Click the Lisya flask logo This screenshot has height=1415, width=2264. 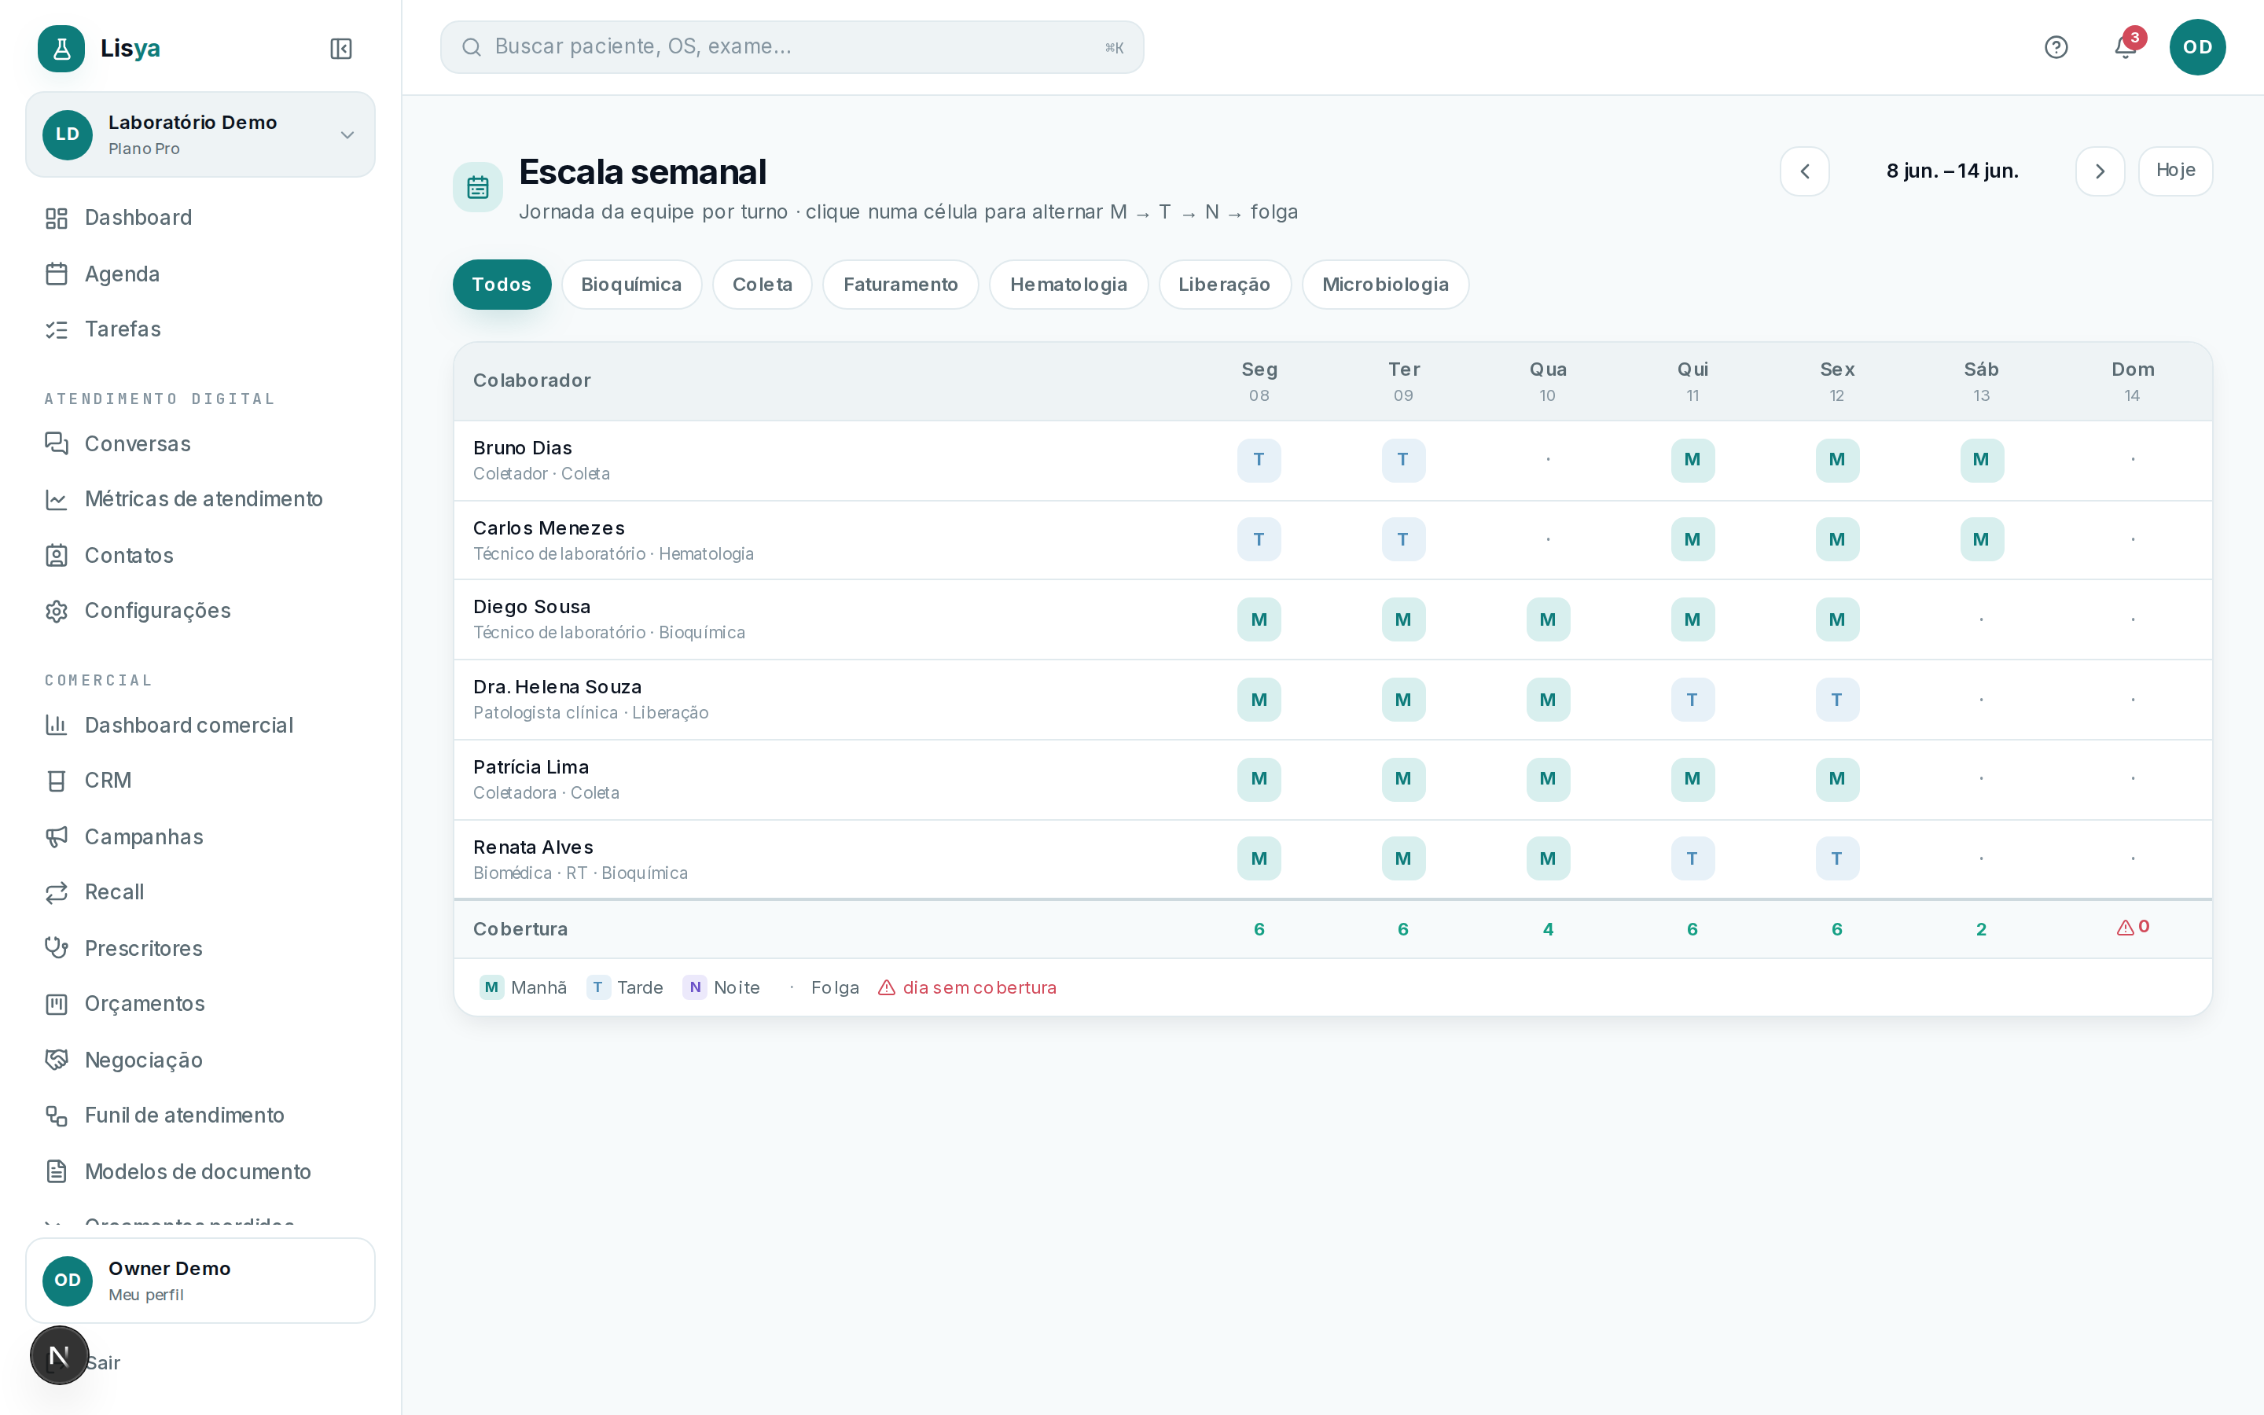coord(61,49)
